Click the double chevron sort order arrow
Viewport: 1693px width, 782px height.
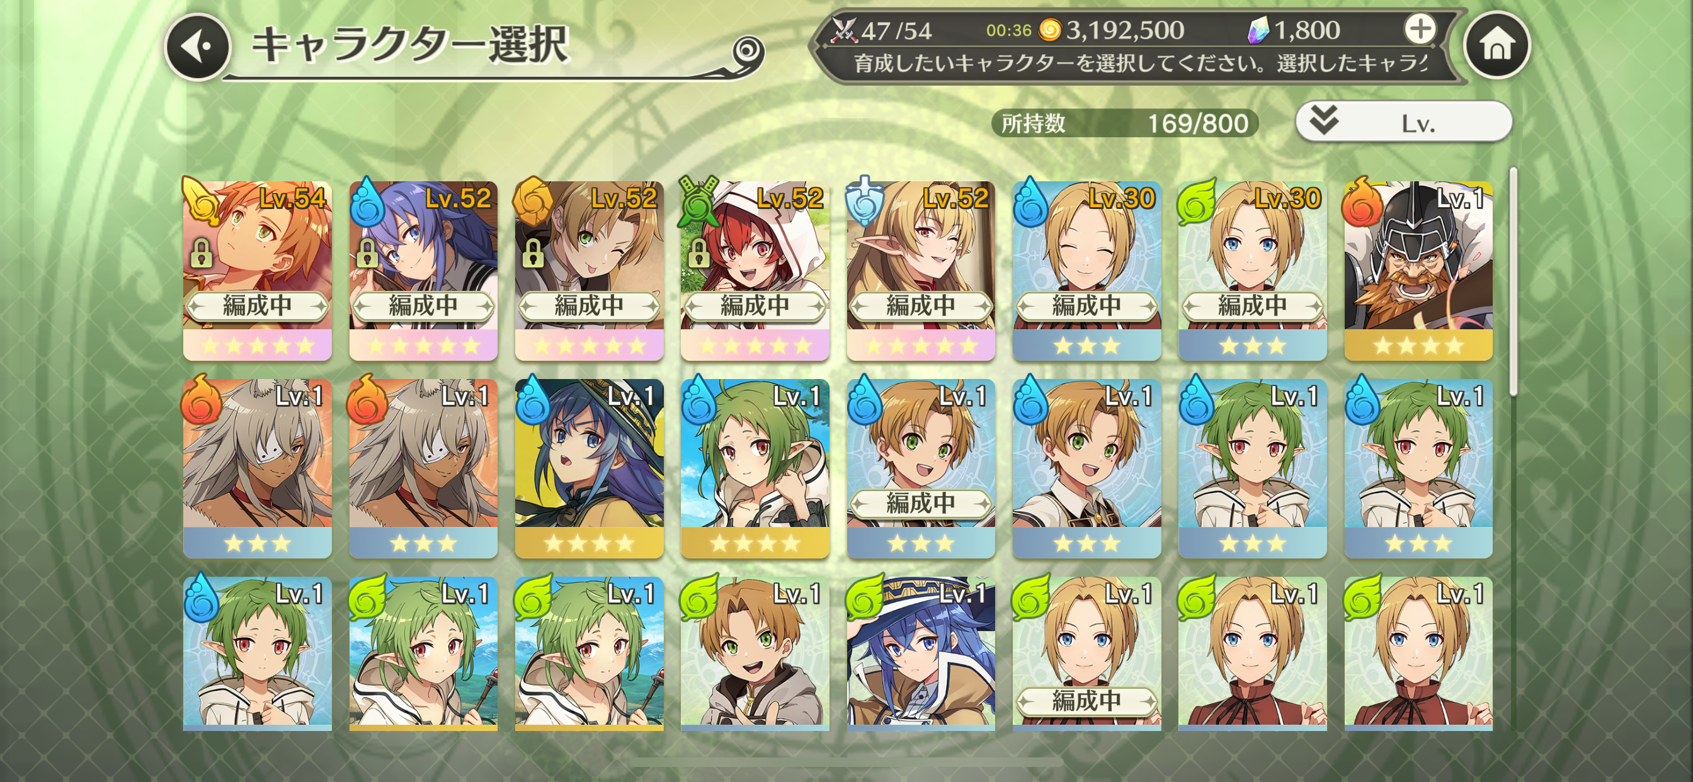pos(1324,120)
